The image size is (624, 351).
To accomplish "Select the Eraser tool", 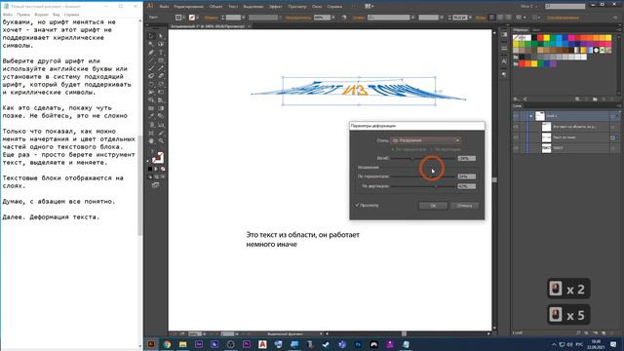I will pyautogui.click(x=161, y=76).
